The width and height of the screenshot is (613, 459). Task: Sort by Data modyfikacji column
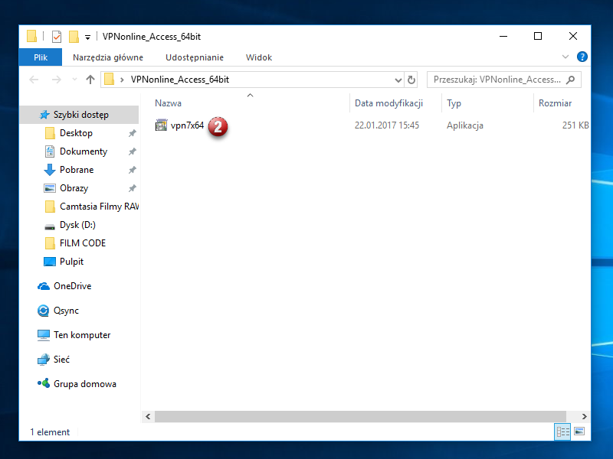(388, 103)
